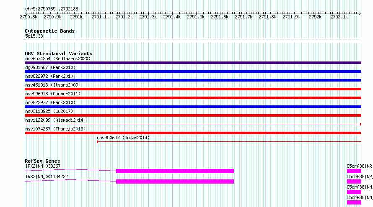This screenshot has height=207, width=373.
Task: Click the IRX2|NM_001134222 gene label
Action: point(47,176)
